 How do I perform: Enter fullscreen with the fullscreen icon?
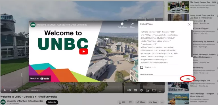tap(160, 90)
